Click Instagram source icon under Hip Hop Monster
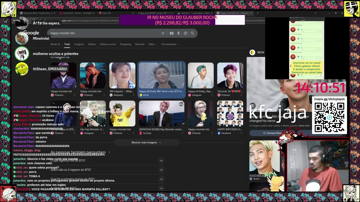This screenshot has height=202, width=360. [x=82, y=133]
